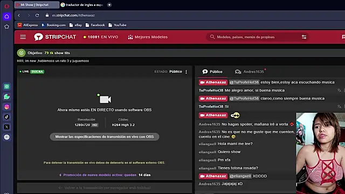Click the webcam preview thumbnail
The width and height of the screenshot is (345, 194).
click(x=320, y=153)
